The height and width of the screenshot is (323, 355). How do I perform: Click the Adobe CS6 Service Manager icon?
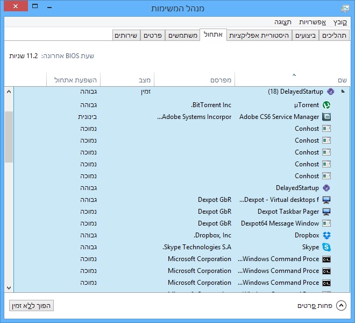pos(326,117)
